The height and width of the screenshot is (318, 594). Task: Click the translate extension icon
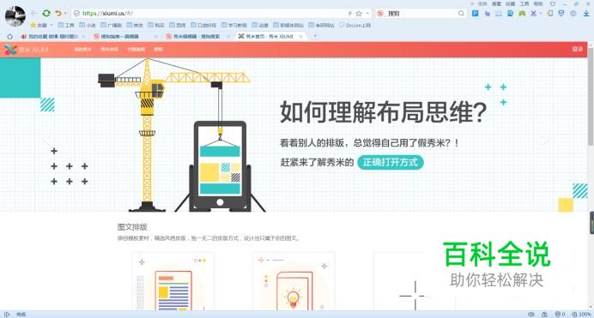pos(488,13)
